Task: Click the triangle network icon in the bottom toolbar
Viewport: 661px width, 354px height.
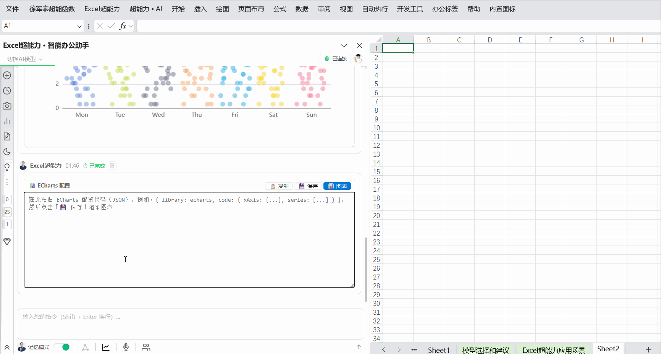Action: [x=85, y=347]
